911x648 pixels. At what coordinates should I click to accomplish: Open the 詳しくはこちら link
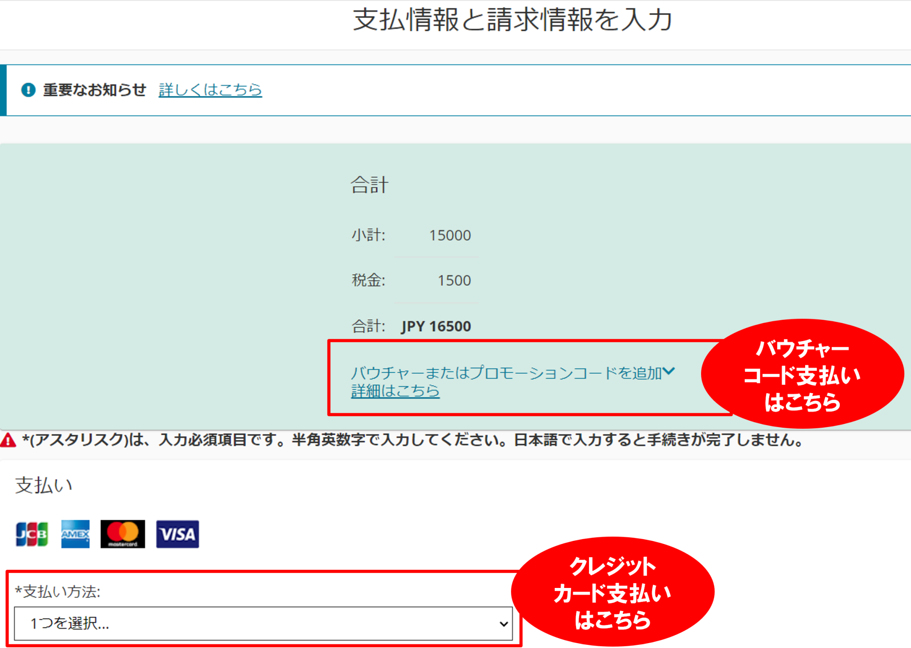(x=210, y=90)
